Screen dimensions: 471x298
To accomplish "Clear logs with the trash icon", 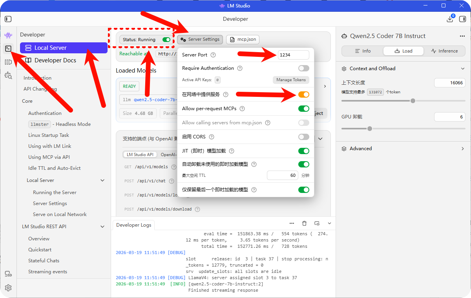I will click(304, 223).
